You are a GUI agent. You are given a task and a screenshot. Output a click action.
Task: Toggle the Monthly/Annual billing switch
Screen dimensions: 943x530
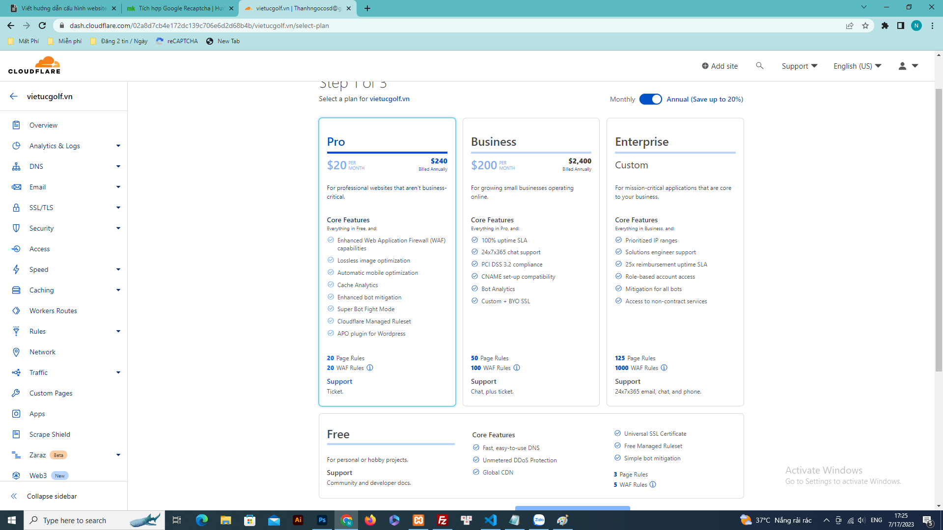coord(650,99)
